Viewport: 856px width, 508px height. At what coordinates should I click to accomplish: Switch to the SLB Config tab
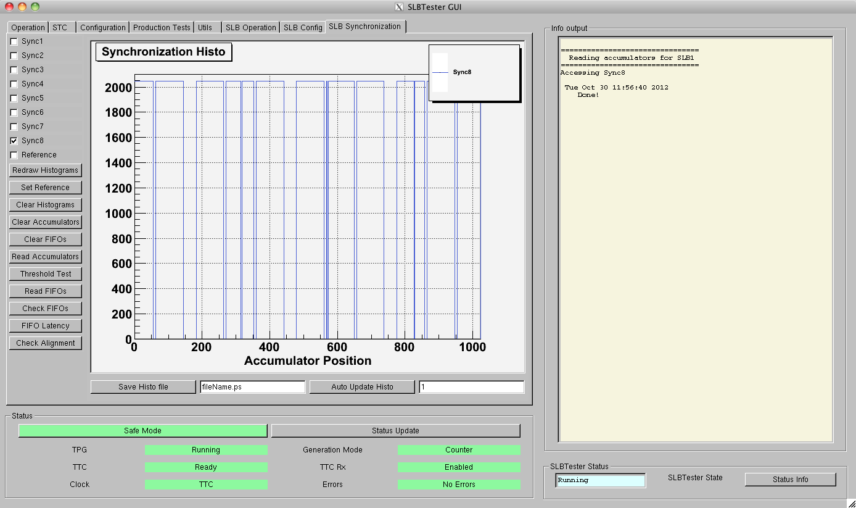[303, 28]
